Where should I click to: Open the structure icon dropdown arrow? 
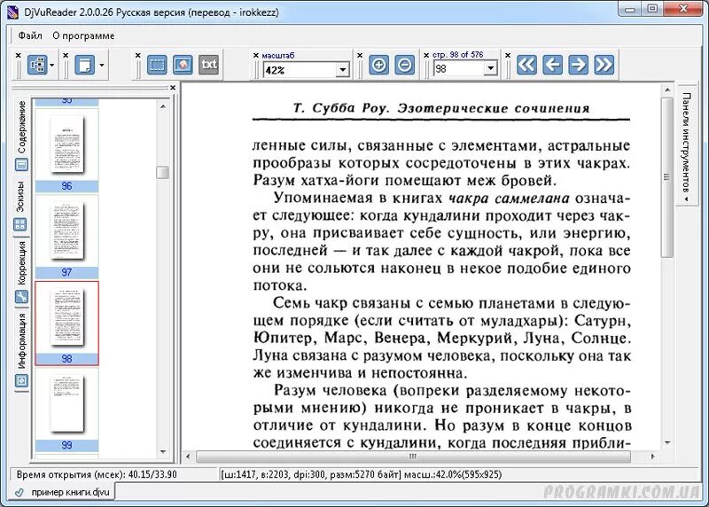tap(51, 66)
